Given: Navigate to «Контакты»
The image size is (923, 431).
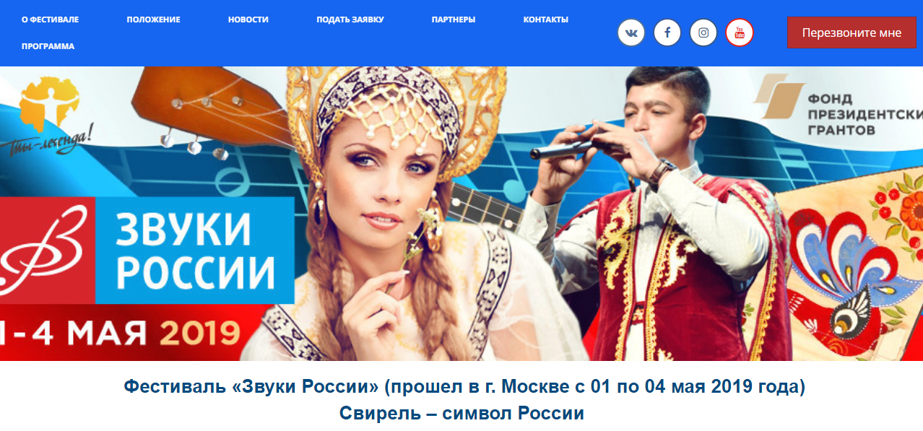Looking at the screenshot, I should coord(546,19).
